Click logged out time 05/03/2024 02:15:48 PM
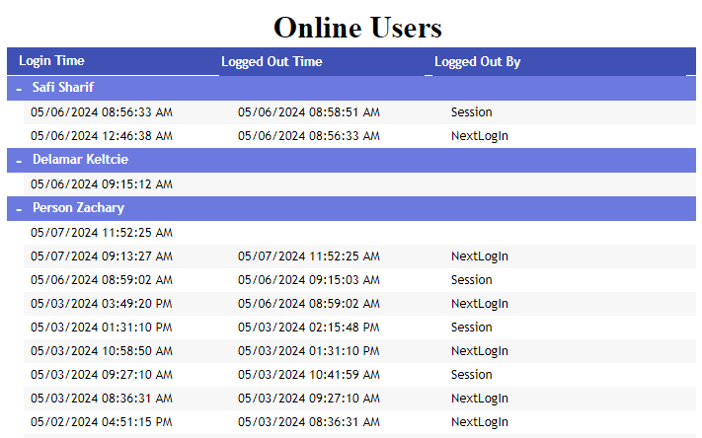Viewport: 702px width, 438px height. (x=309, y=328)
